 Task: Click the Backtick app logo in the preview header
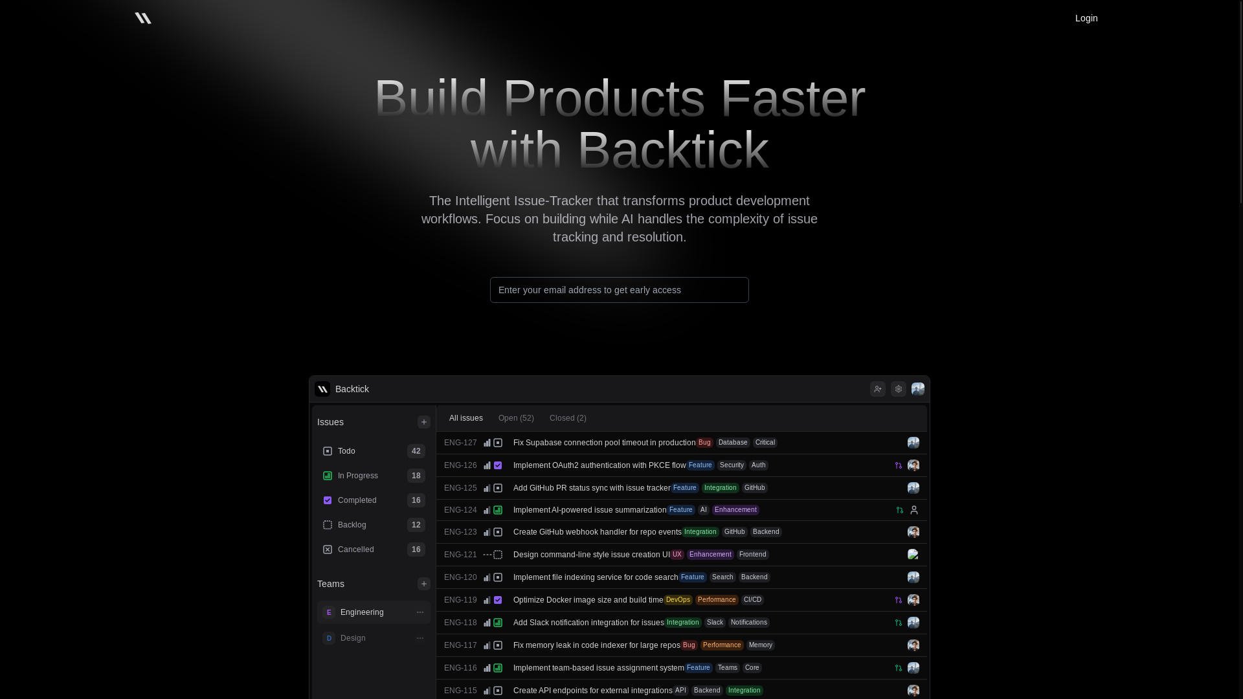[x=322, y=389]
